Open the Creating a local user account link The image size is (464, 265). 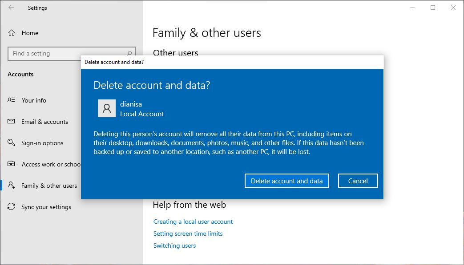(x=193, y=221)
